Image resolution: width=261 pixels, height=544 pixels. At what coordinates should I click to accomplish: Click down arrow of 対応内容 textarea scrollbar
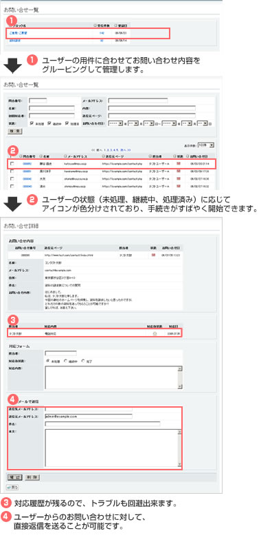point(180,386)
